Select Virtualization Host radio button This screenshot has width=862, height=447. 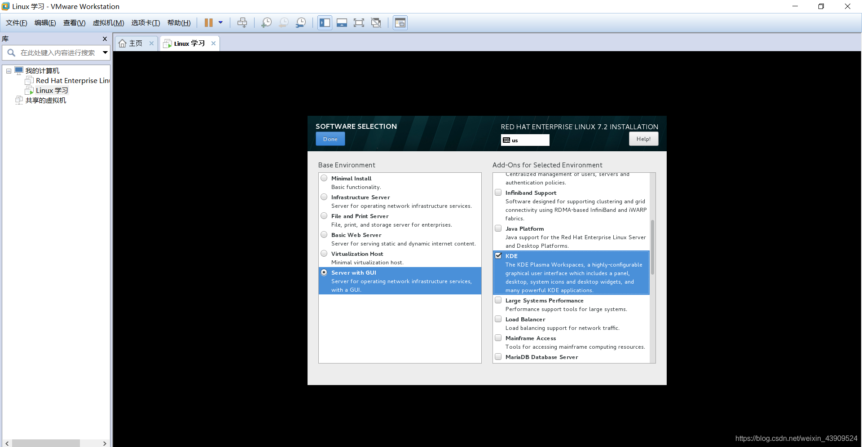[x=324, y=254]
